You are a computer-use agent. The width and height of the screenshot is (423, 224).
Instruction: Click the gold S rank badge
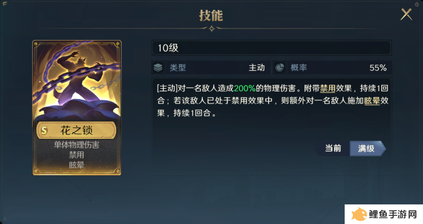45,131
